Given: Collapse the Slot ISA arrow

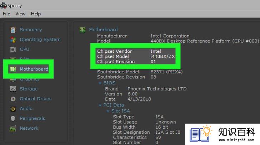Looking at the screenshot, I should tap(108, 111).
